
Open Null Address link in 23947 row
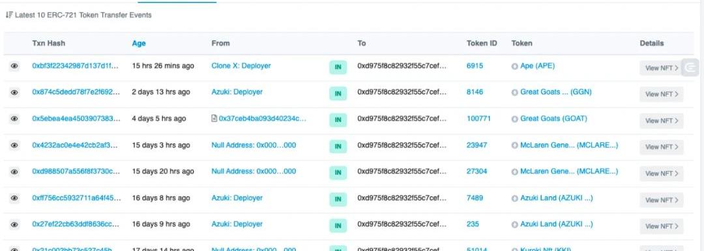[254, 145]
